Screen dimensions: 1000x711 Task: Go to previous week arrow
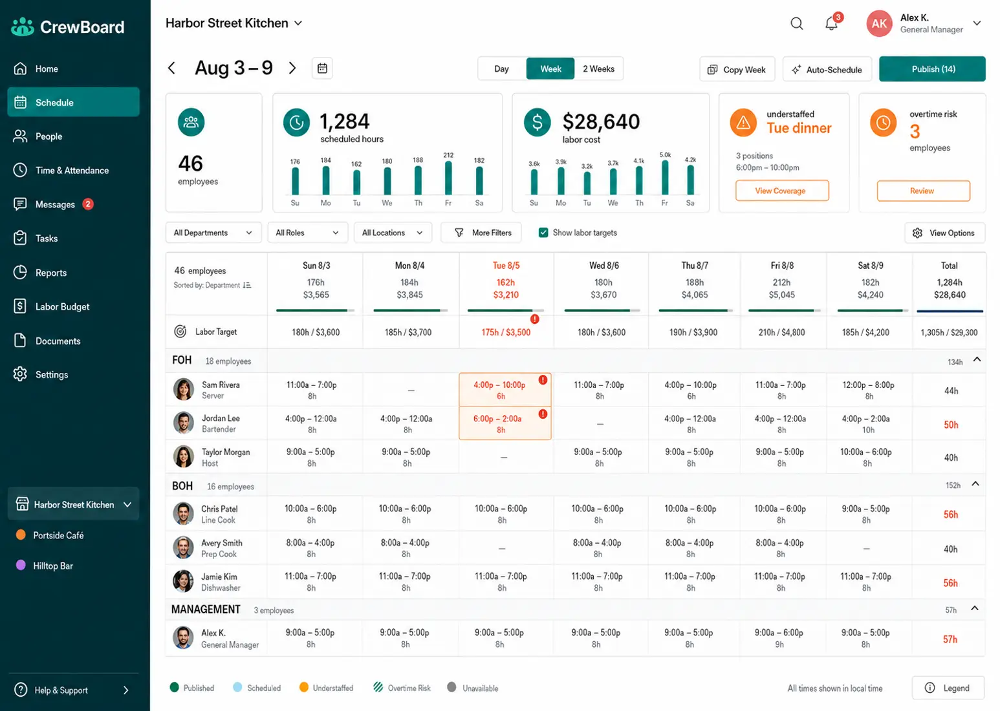pos(171,68)
